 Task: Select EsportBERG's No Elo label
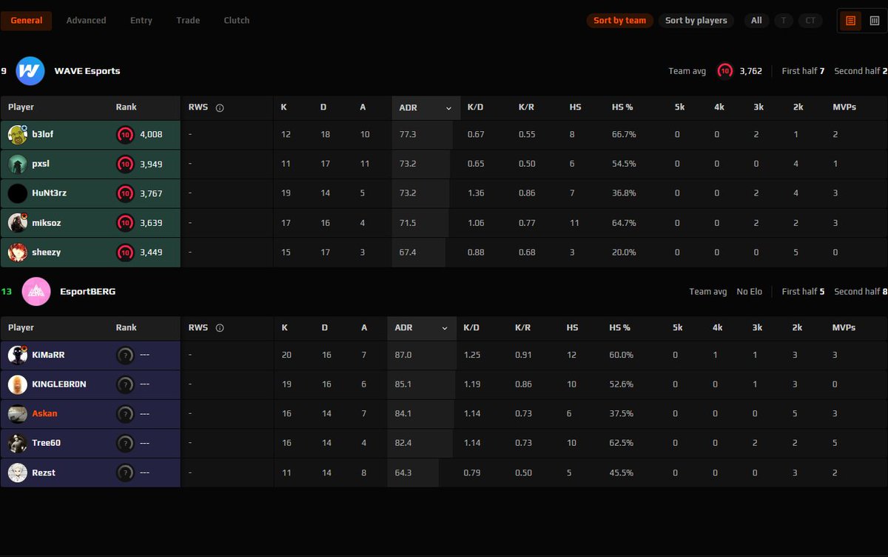750,292
